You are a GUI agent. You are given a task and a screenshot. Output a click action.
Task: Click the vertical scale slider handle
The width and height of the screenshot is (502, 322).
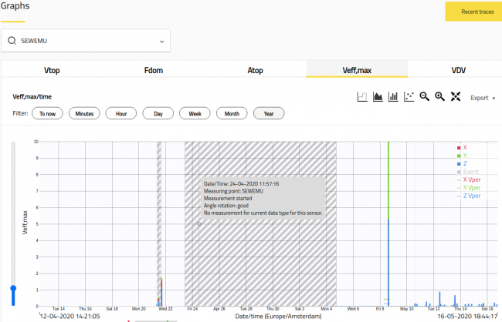(13, 289)
